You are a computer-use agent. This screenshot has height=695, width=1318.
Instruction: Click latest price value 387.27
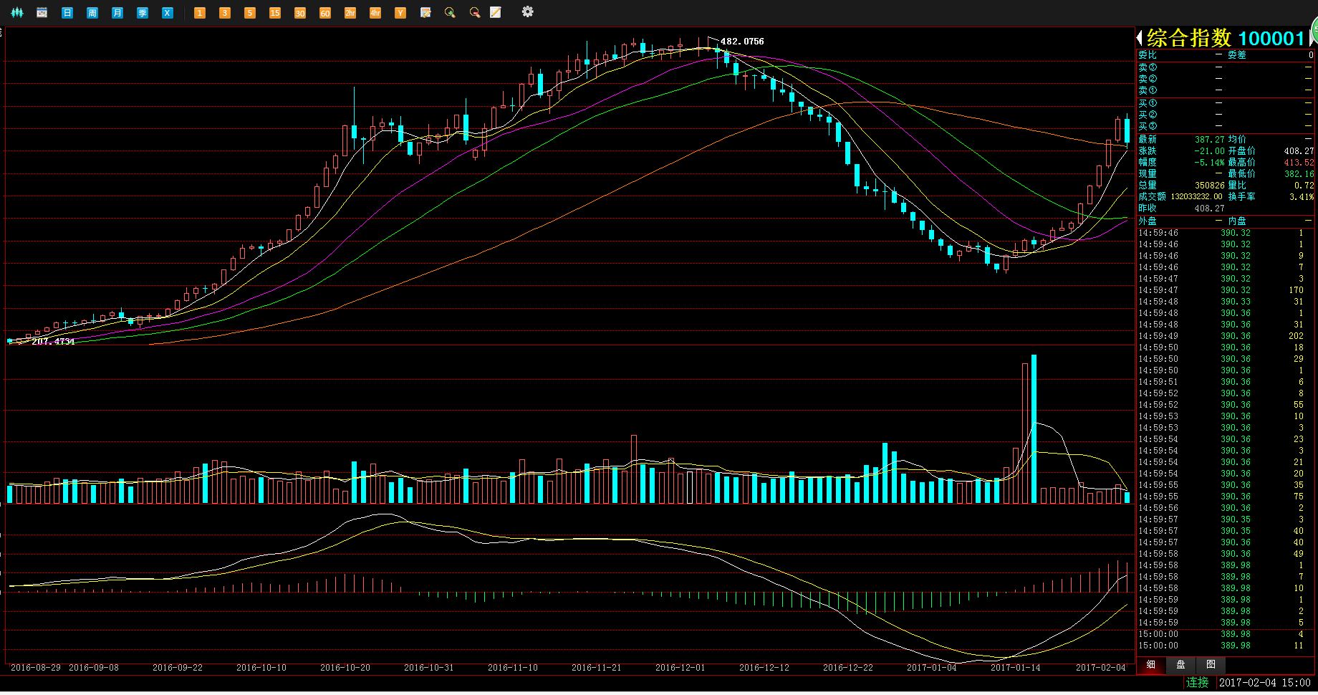click(x=1210, y=140)
